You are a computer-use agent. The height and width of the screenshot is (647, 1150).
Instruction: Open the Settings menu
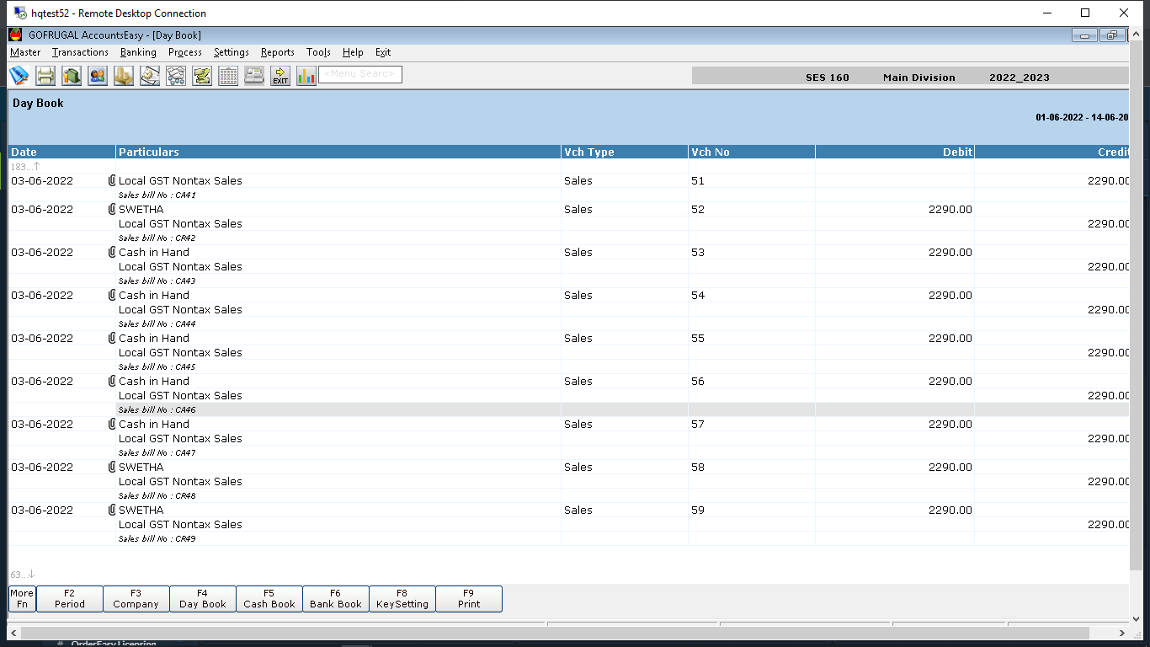click(x=232, y=52)
